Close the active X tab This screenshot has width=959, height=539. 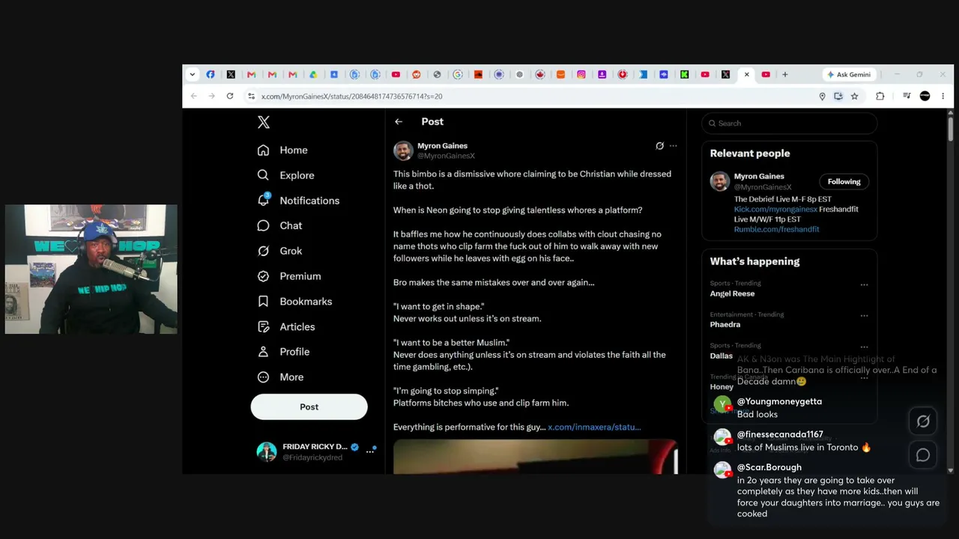pos(746,74)
